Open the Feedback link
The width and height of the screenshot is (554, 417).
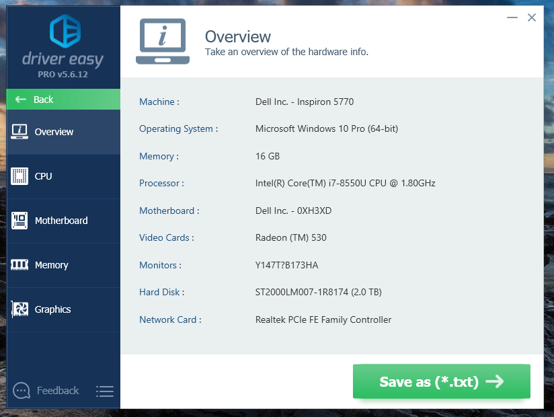[x=58, y=391]
